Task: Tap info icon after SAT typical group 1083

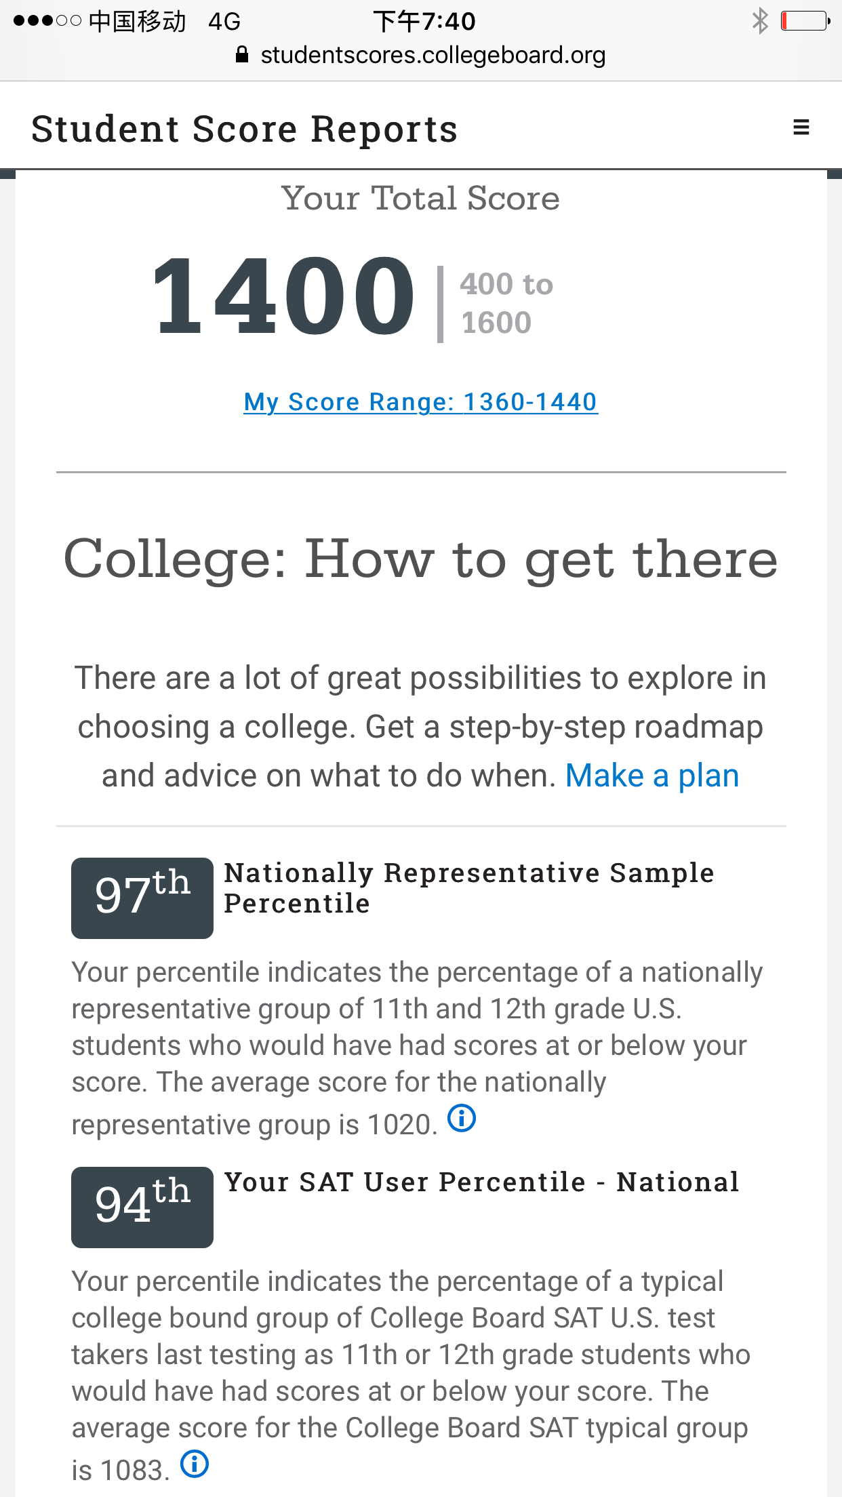Action: pos(195,1464)
